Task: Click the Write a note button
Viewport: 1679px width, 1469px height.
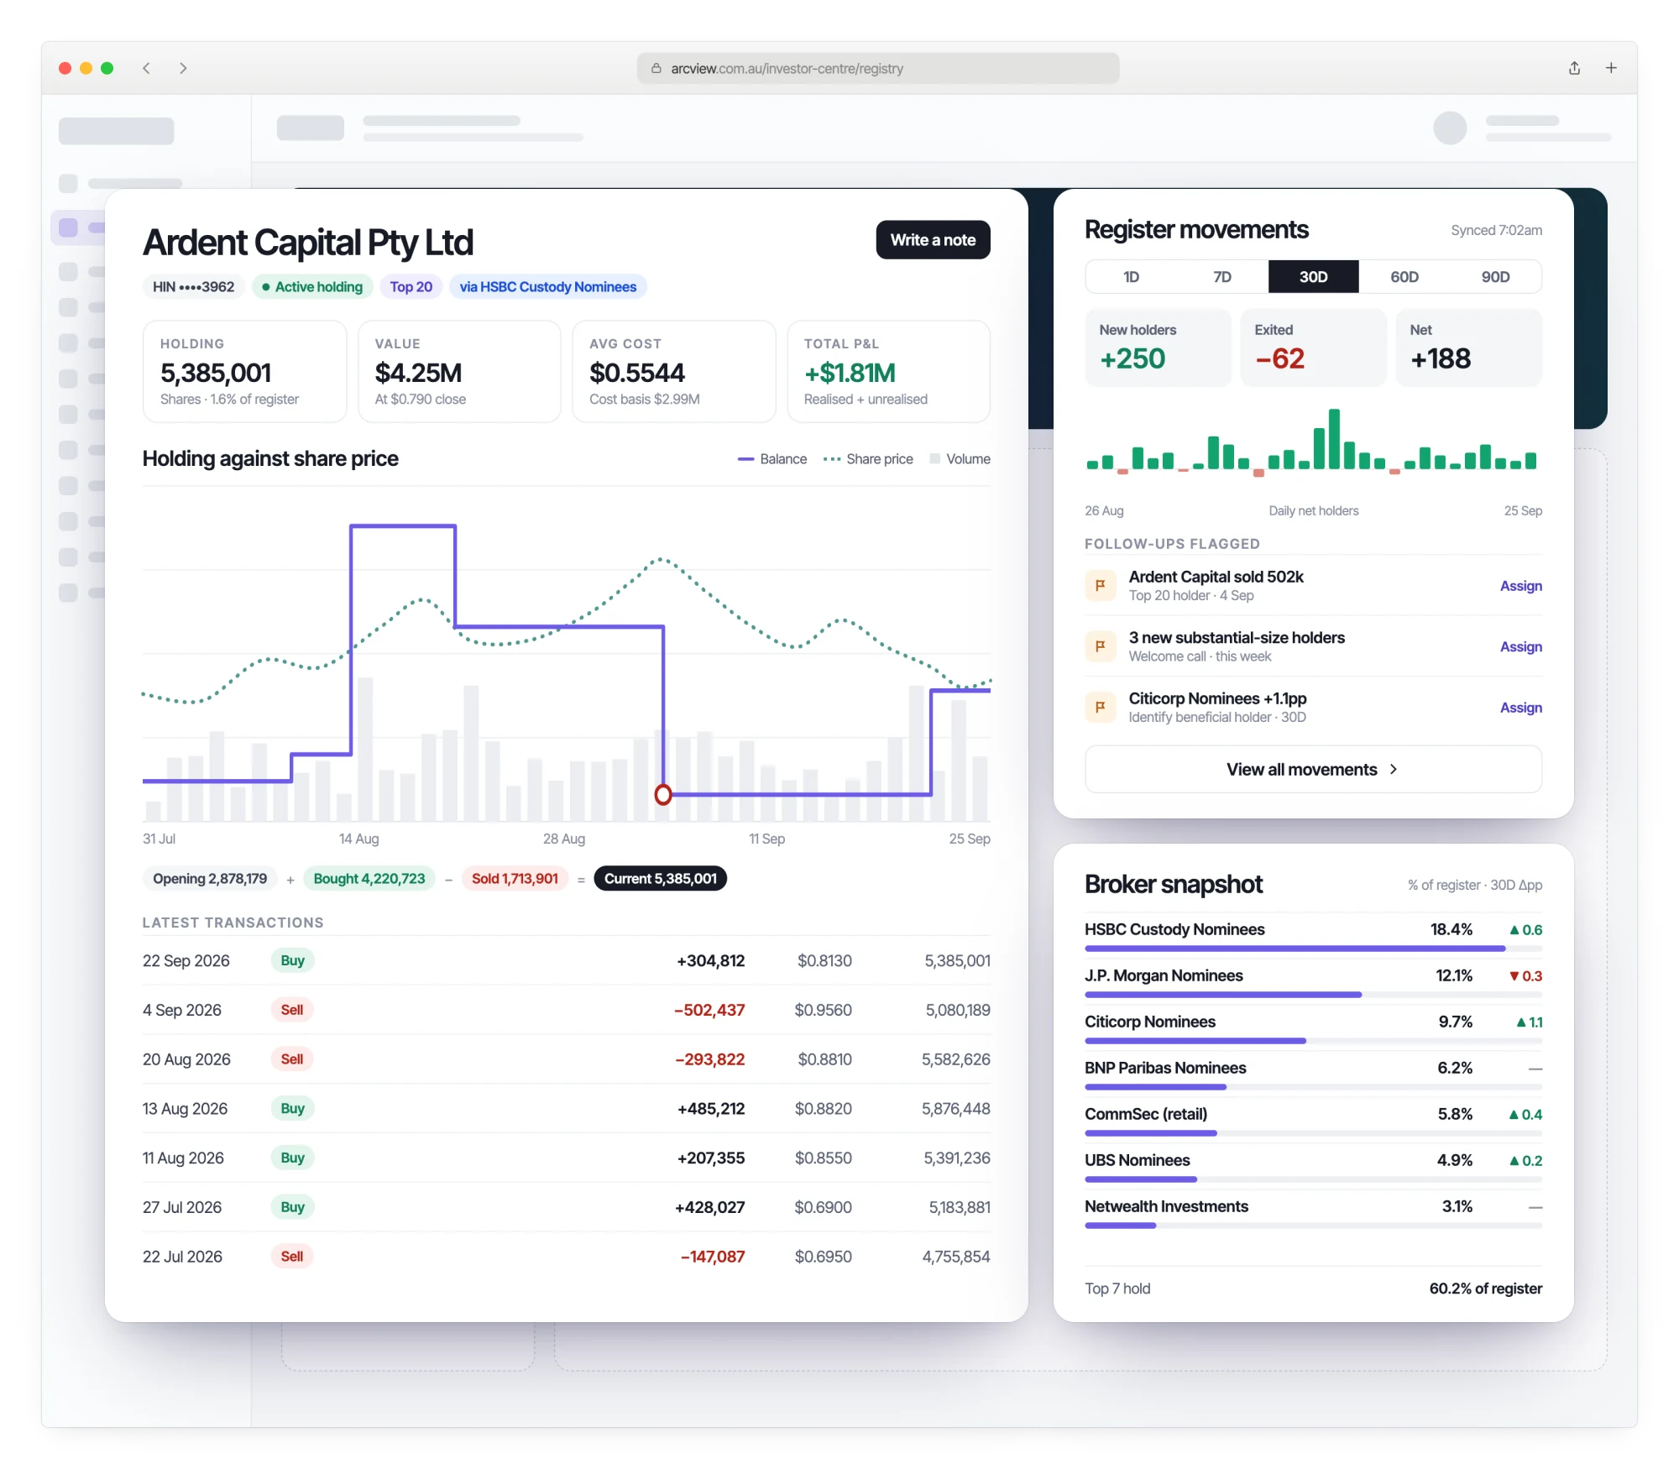Action: click(933, 240)
